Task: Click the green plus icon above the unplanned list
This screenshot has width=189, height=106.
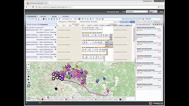Action: (x=153, y=24)
